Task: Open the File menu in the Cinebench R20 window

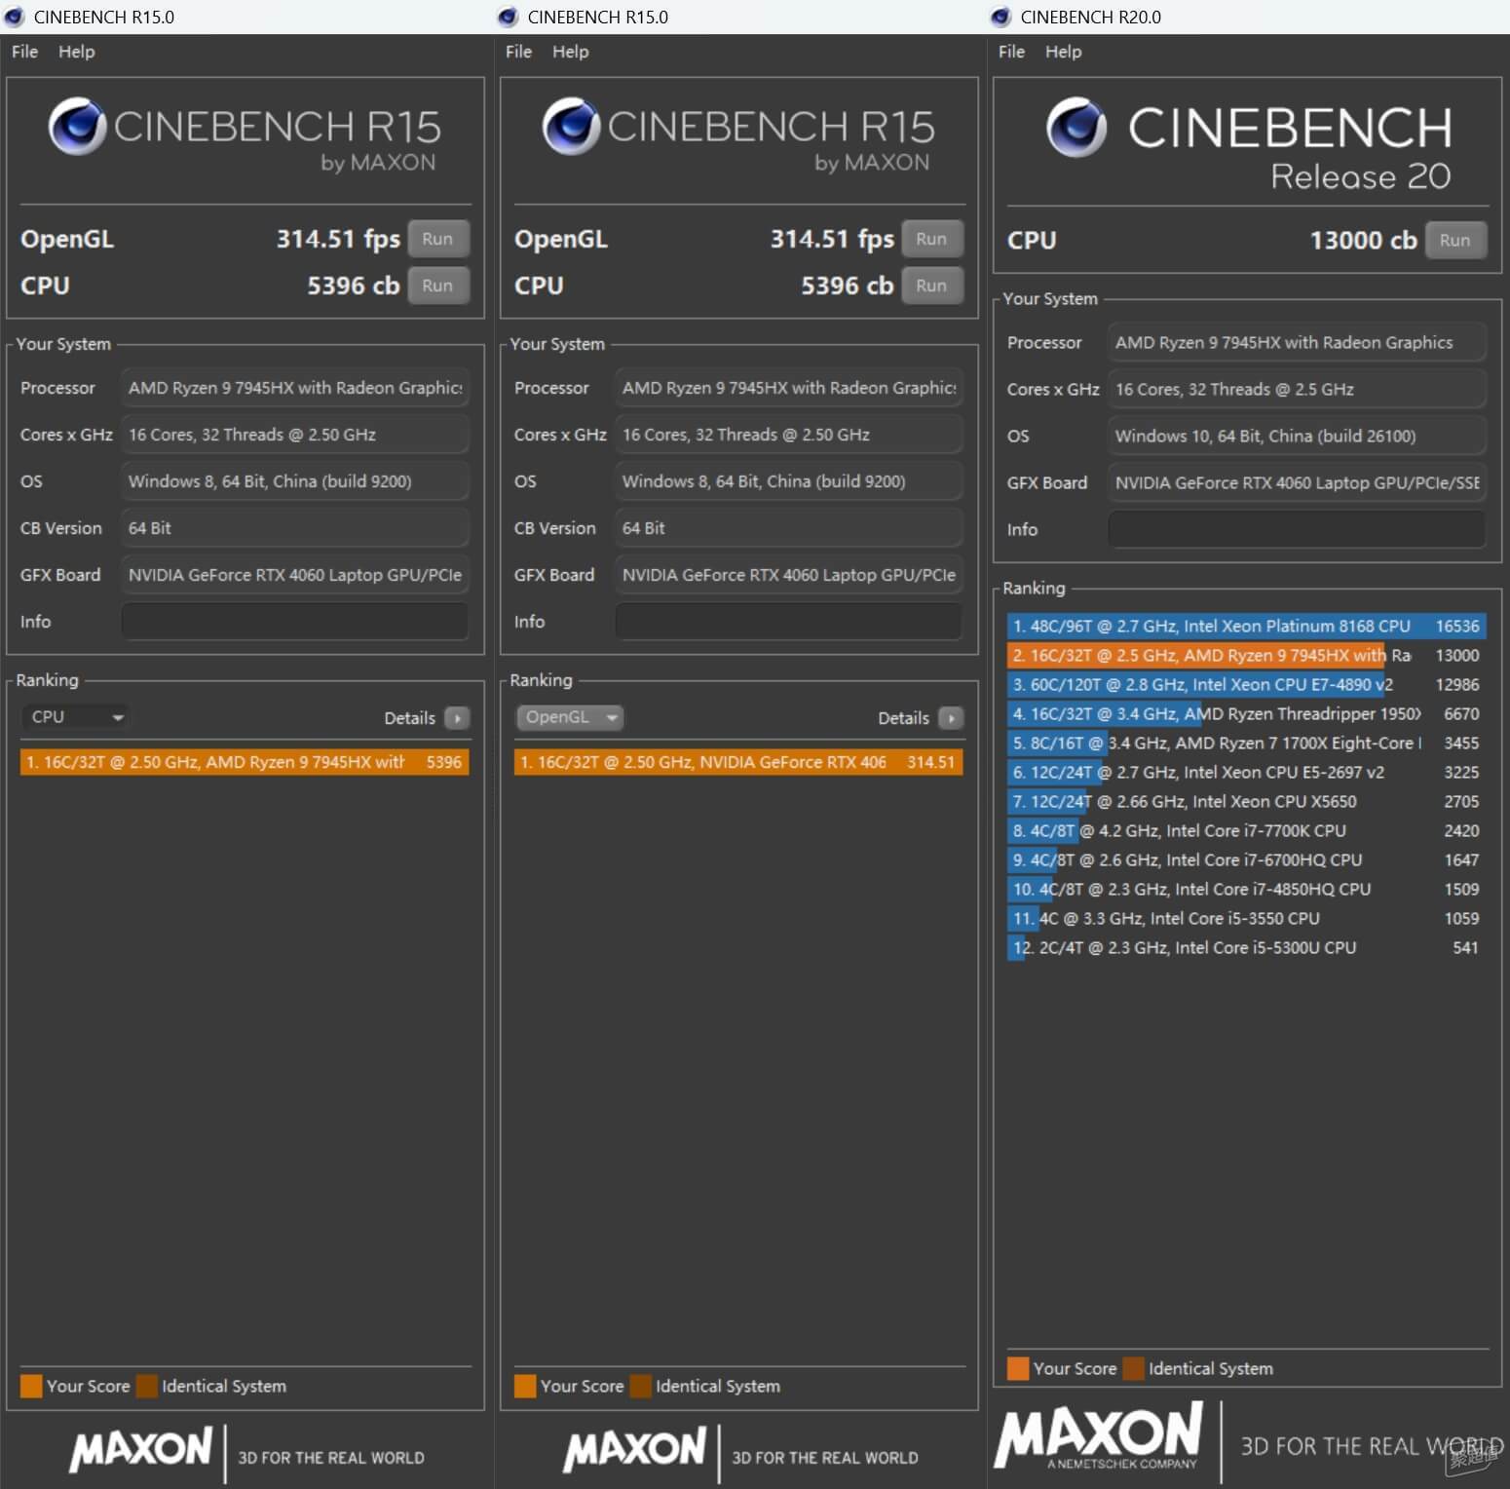Action: 1011,52
